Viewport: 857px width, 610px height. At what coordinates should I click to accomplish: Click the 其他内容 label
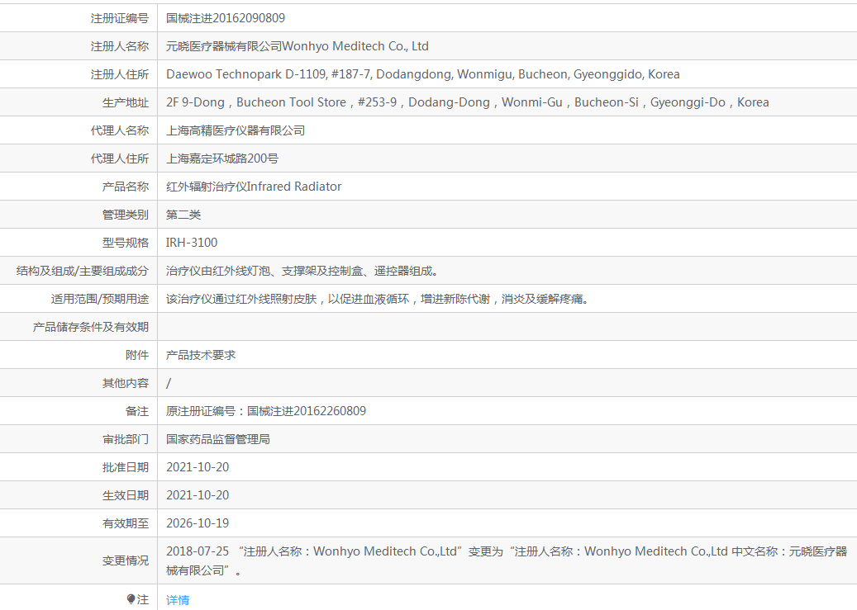(126, 383)
